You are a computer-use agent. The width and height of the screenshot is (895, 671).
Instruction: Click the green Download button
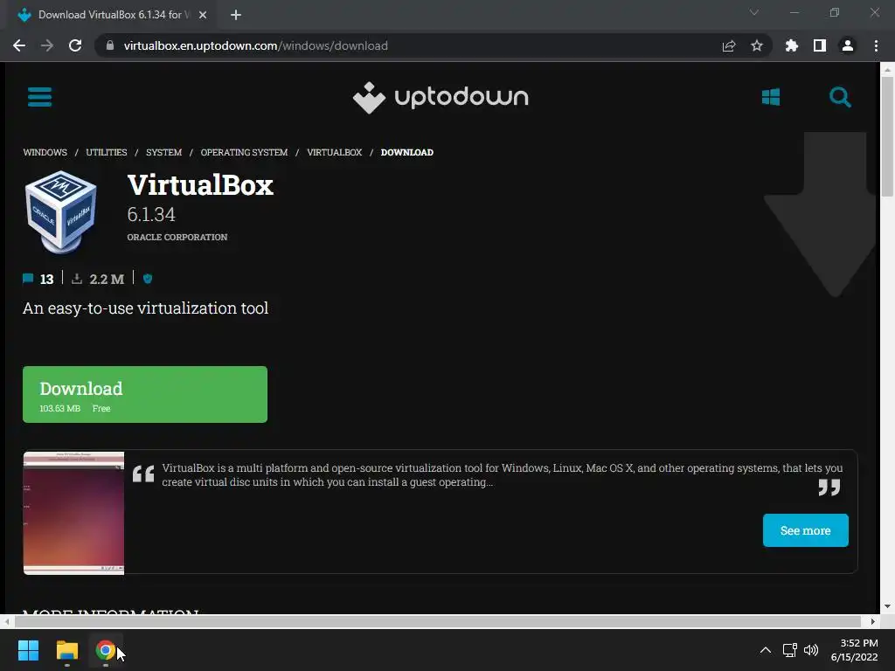[x=145, y=394]
